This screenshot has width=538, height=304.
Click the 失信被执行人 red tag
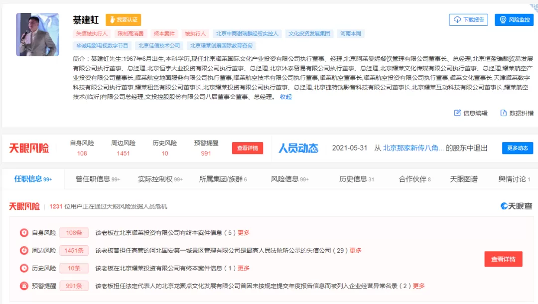(92, 33)
